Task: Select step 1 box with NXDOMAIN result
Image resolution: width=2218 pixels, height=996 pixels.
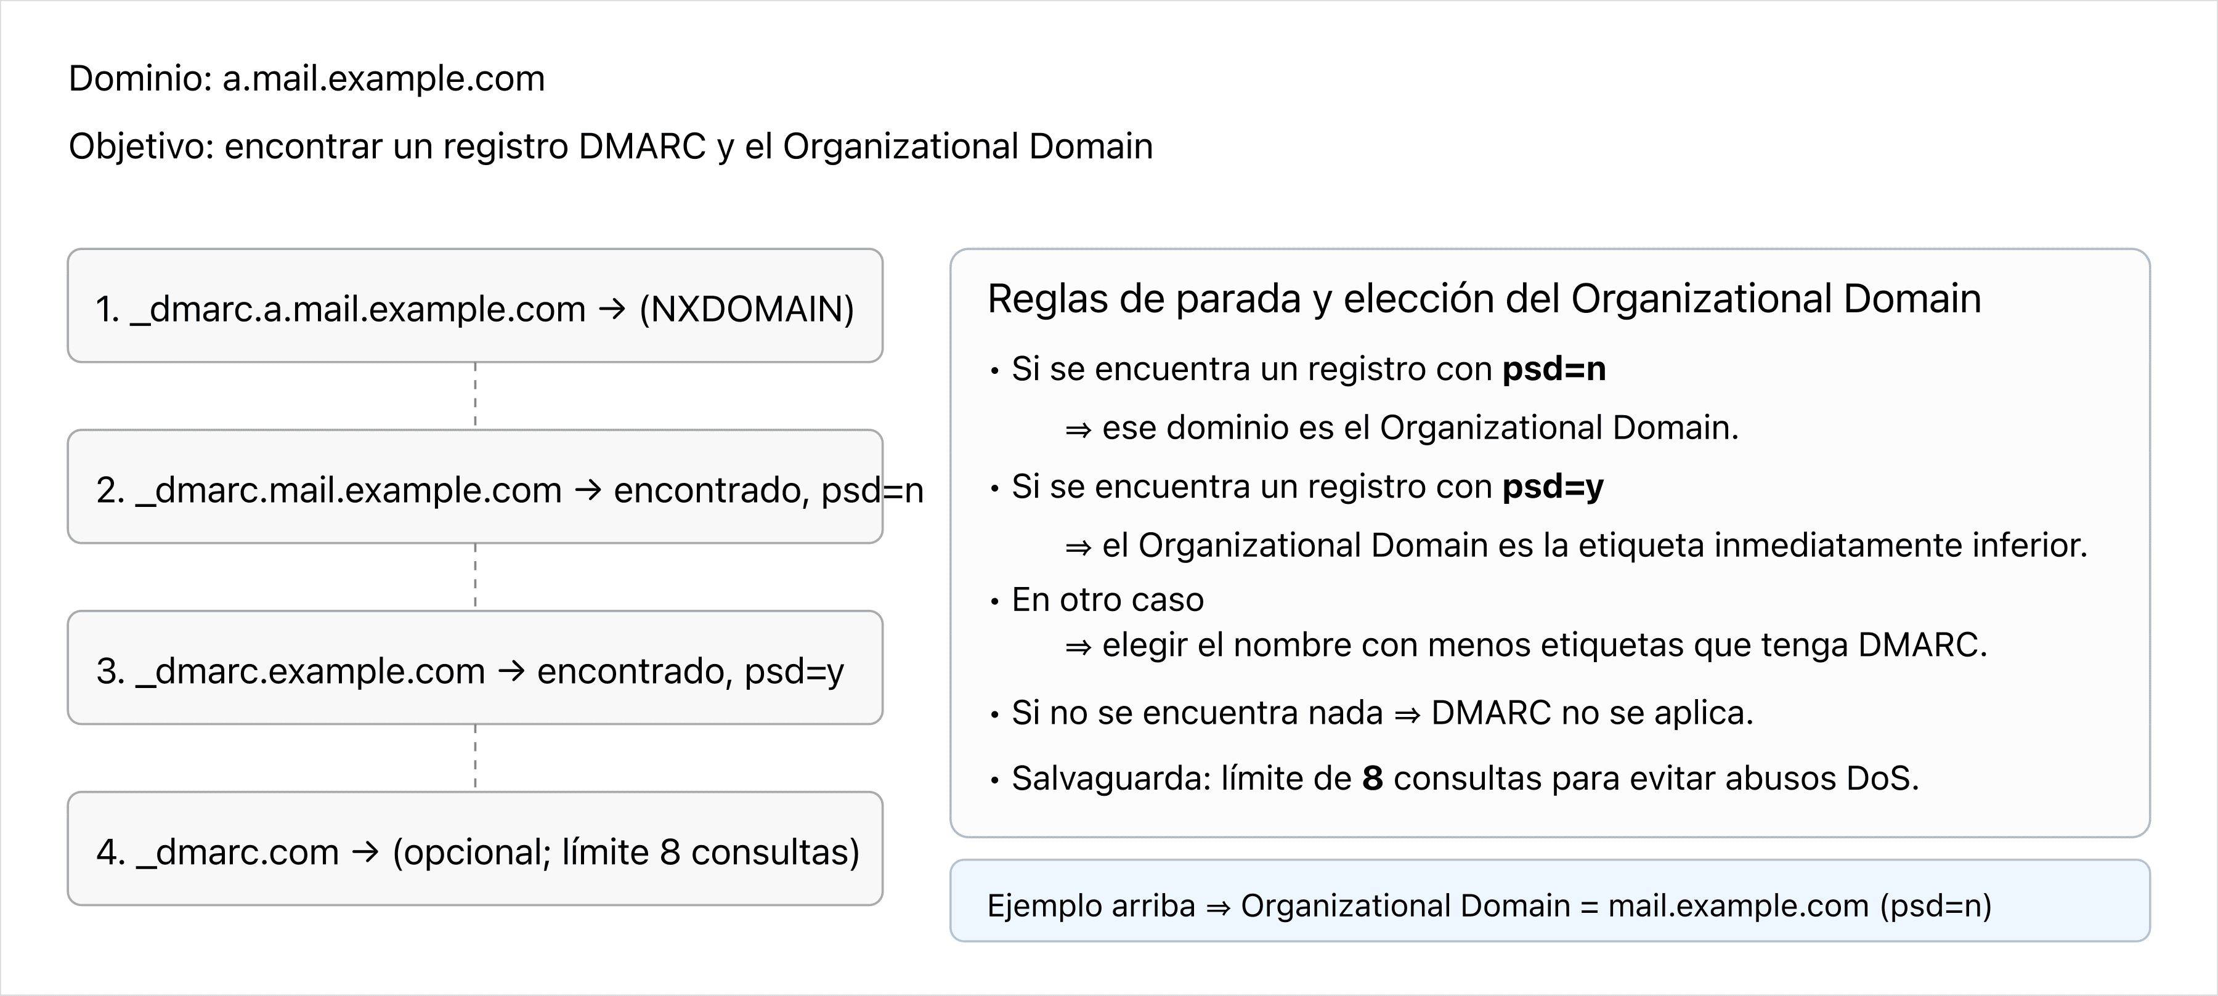Action: pos(474,307)
